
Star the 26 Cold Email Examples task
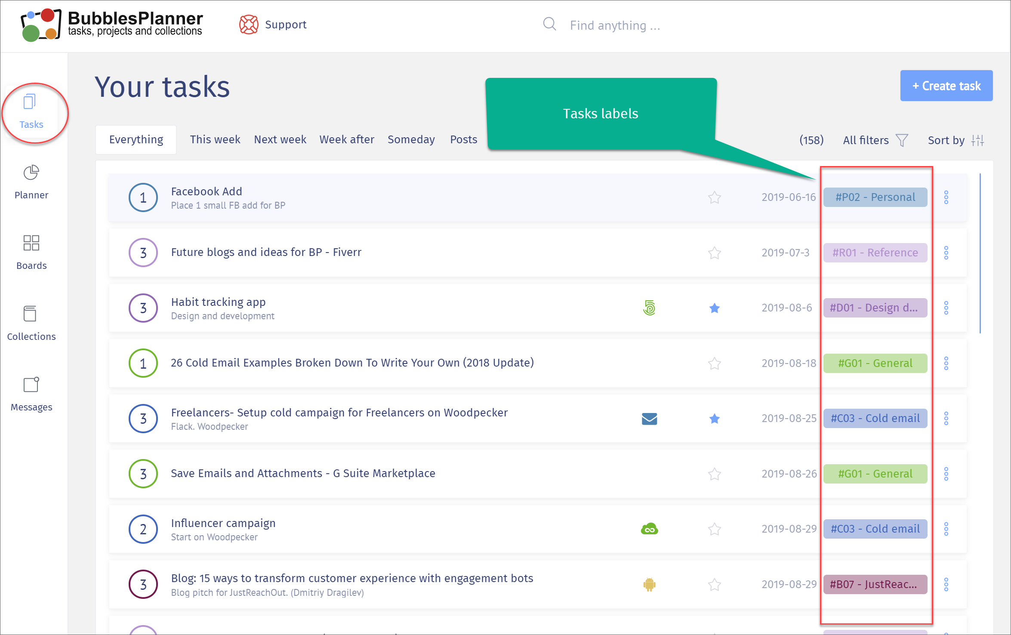[x=714, y=364]
